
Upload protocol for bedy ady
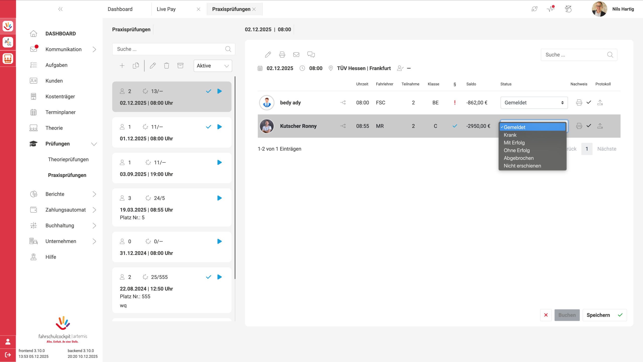600,103
